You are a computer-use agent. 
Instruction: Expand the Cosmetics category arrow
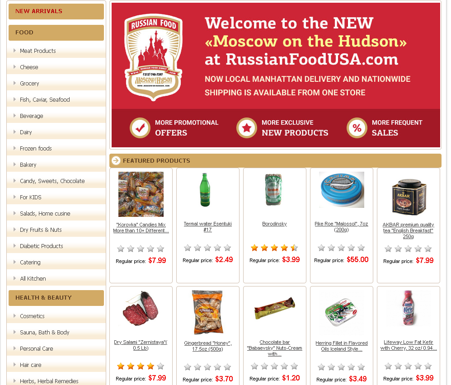click(14, 316)
